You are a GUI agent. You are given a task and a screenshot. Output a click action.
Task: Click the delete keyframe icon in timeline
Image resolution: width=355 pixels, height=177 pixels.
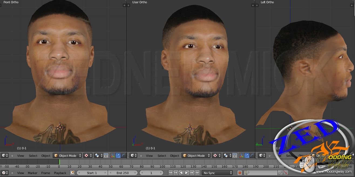[x=286, y=173]
